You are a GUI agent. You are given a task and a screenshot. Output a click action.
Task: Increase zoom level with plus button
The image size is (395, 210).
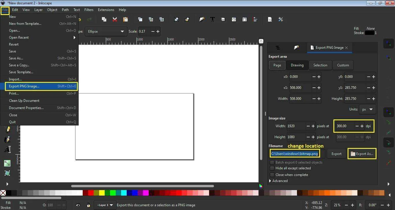tap(352, 205)
